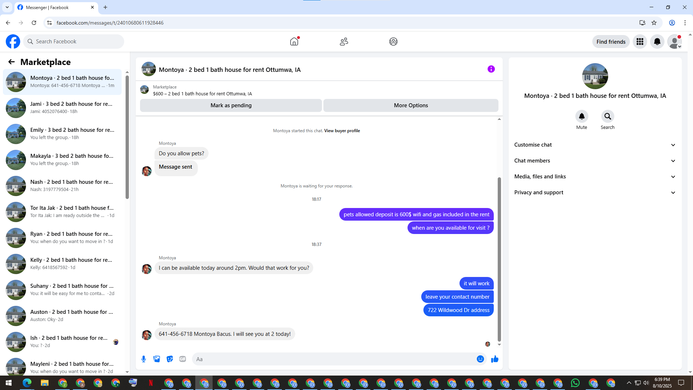Expand Customise chat section

(x=594, y=145)
